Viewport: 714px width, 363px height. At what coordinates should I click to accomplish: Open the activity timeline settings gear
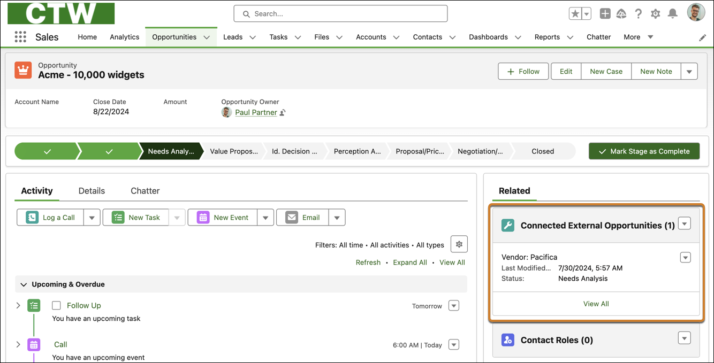tap(459, 244)
